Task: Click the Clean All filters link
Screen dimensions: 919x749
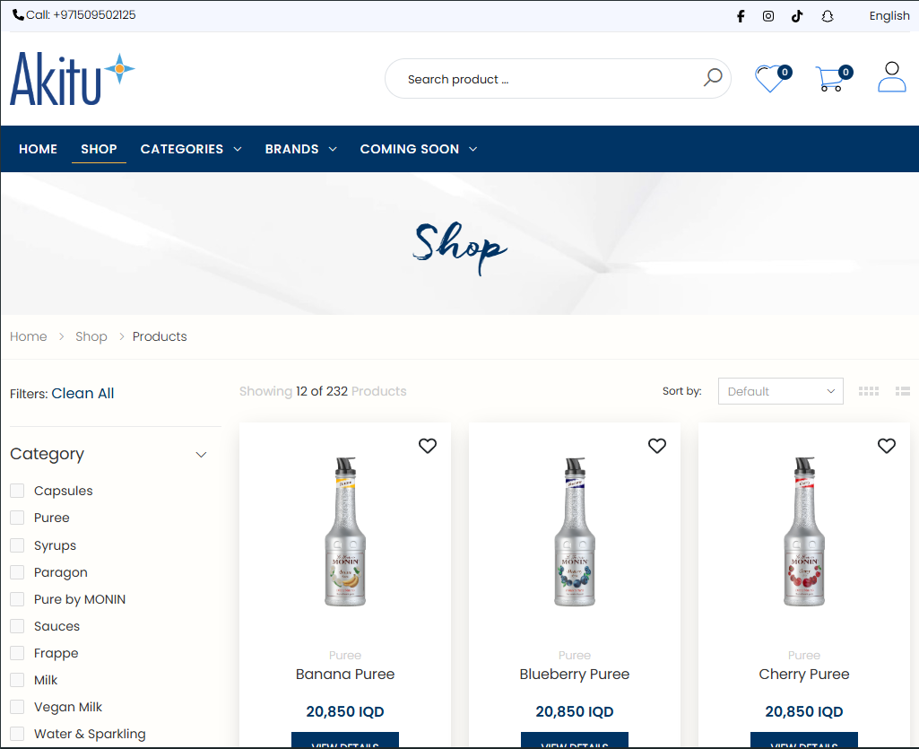Action: click(82, 393)
